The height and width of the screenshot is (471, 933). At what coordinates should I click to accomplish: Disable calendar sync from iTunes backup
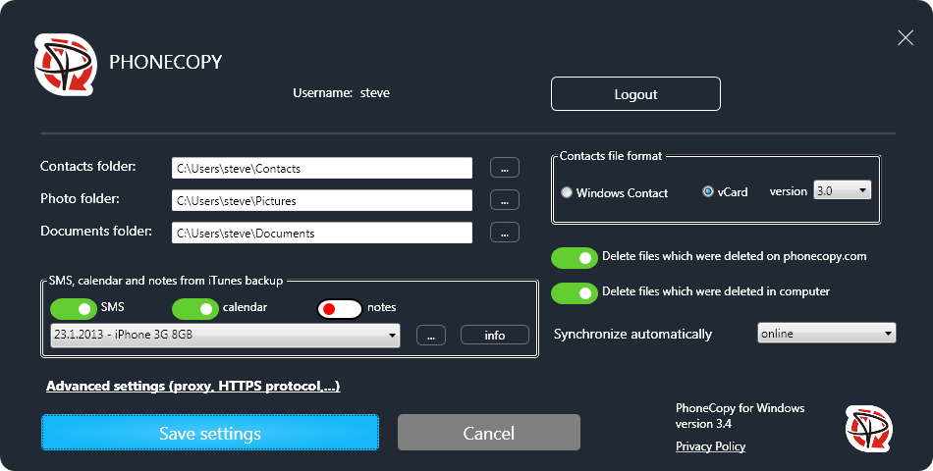195,309
